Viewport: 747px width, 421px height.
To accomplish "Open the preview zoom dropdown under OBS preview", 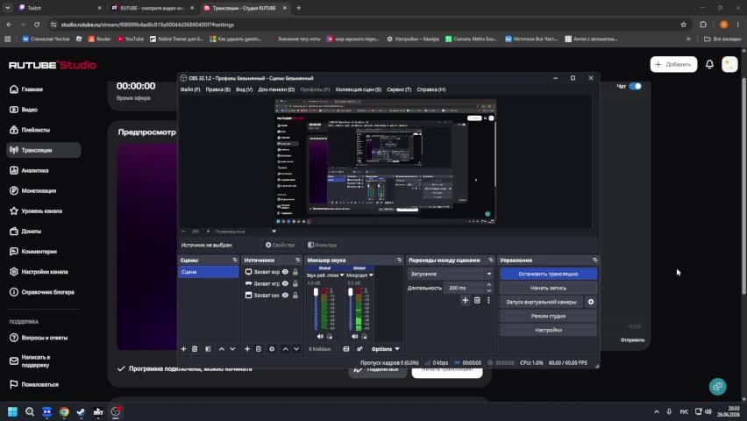I will (274, 232).
